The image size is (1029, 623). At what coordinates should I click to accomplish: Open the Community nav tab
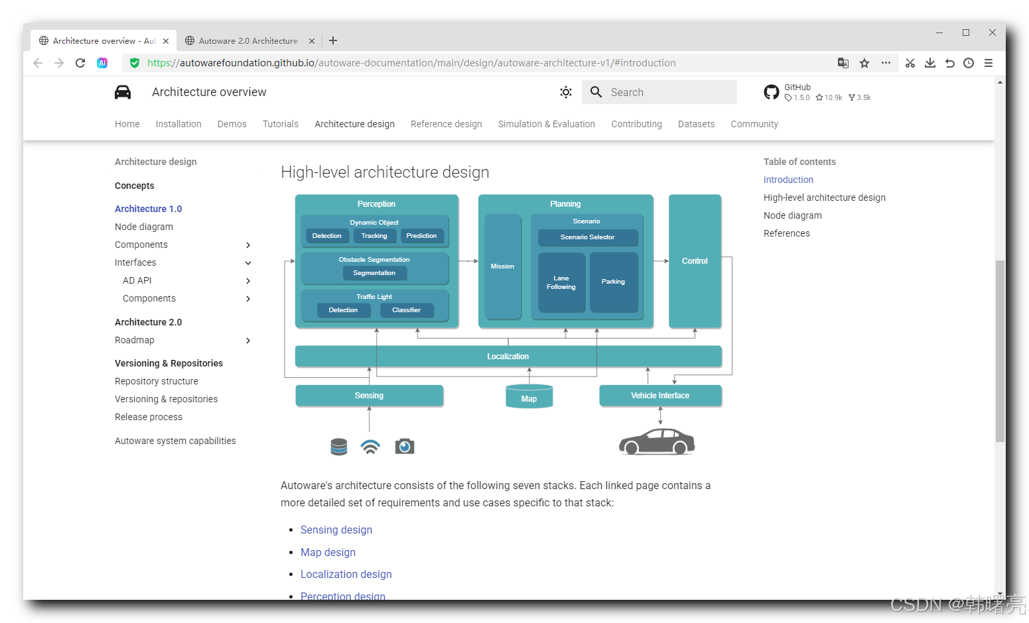click(x=754, y=124)
